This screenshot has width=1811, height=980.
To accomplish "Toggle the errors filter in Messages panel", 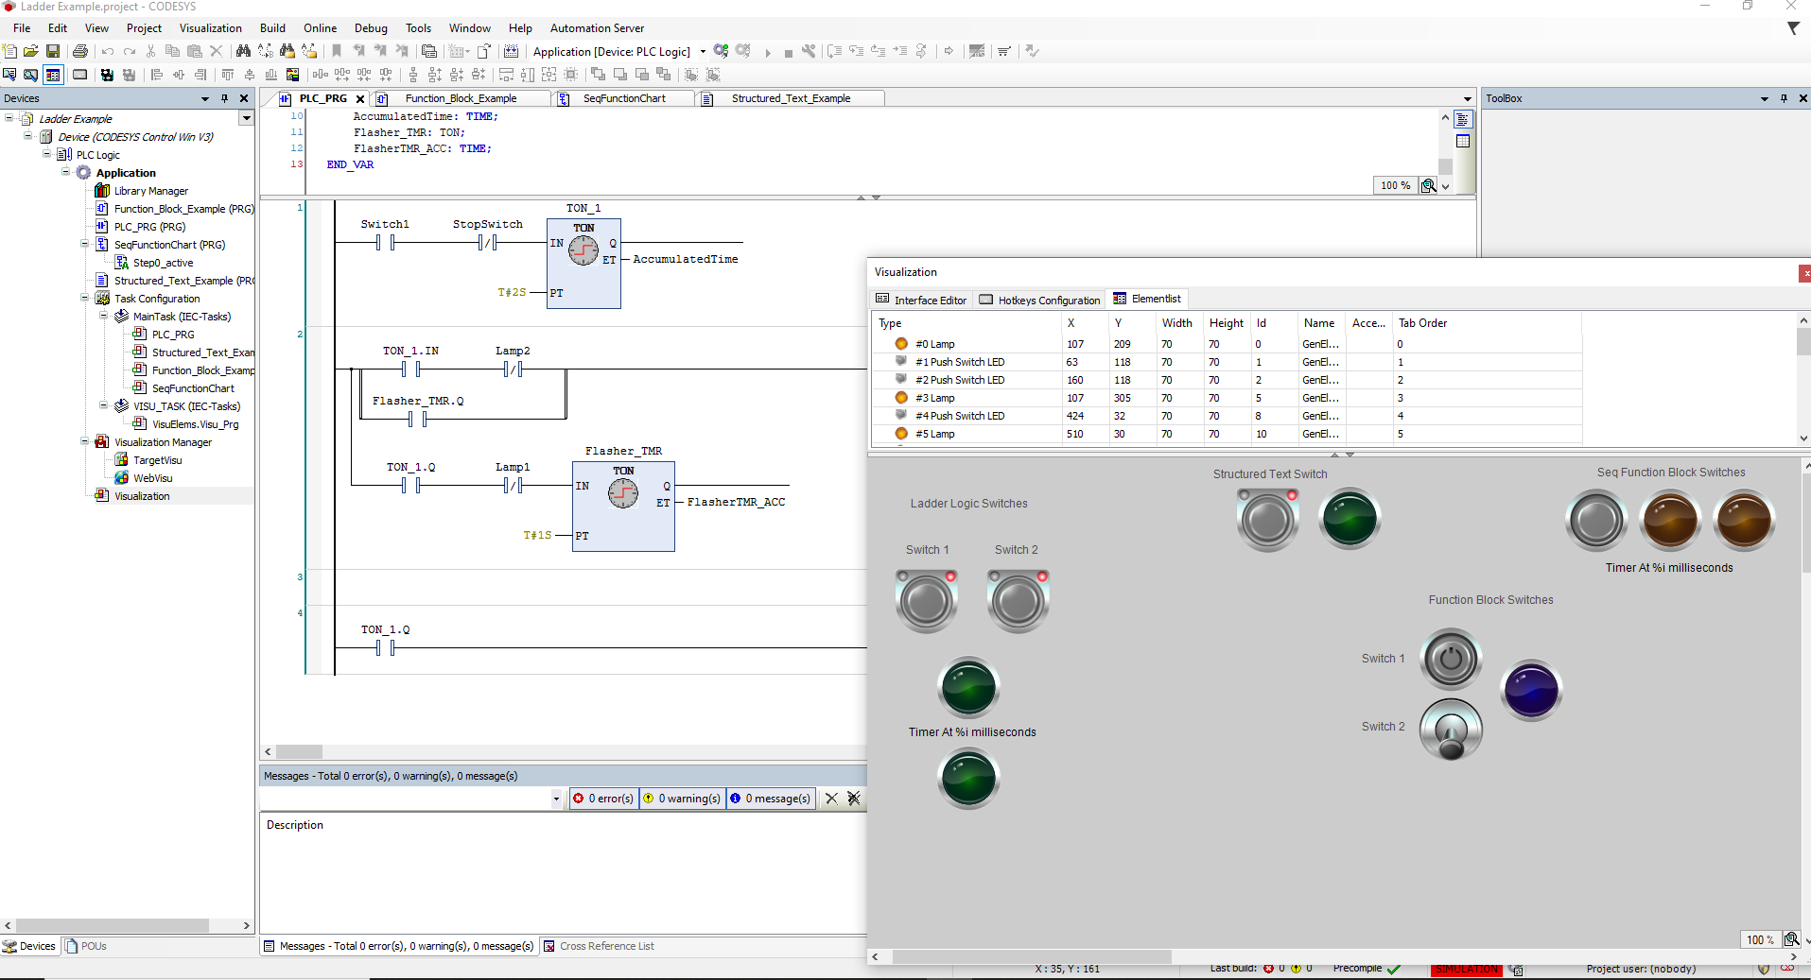I will point(603,799).
